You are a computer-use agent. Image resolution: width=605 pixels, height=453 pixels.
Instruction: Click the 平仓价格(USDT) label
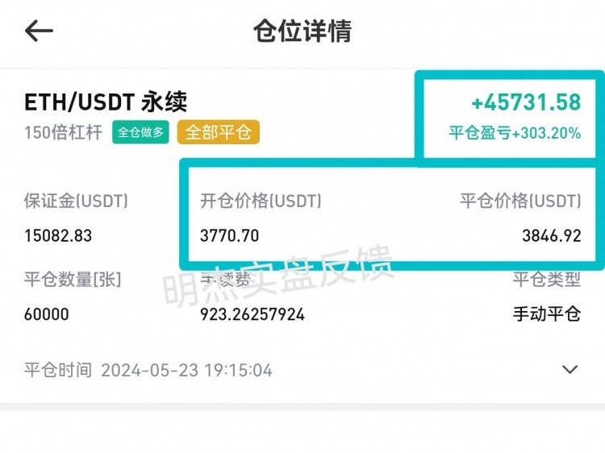[520, 201]
